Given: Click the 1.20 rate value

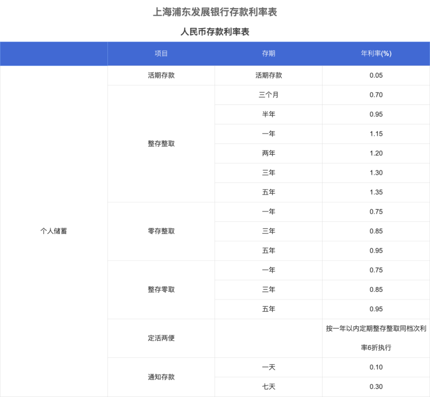Looking at the screenshot, I should pyautogui.click(x=376, y=153).
